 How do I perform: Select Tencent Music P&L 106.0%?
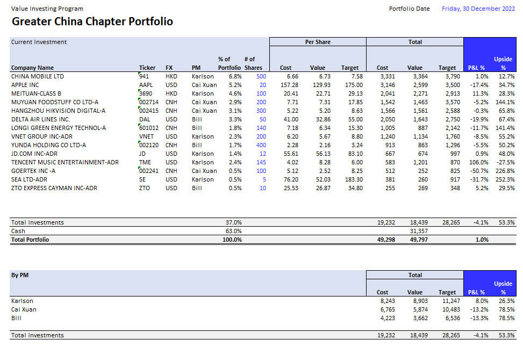tap(478, 162)
